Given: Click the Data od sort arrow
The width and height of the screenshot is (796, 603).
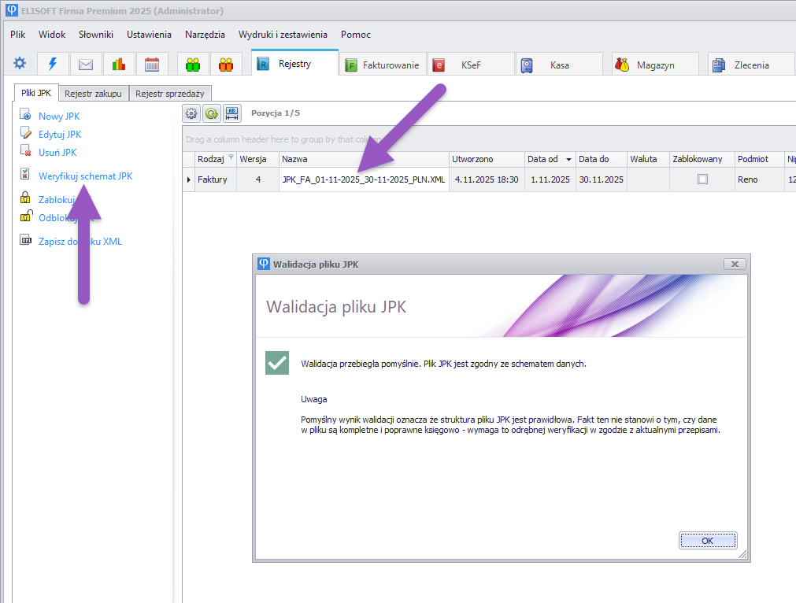Looking at the screenshot, I should [568, 160].
